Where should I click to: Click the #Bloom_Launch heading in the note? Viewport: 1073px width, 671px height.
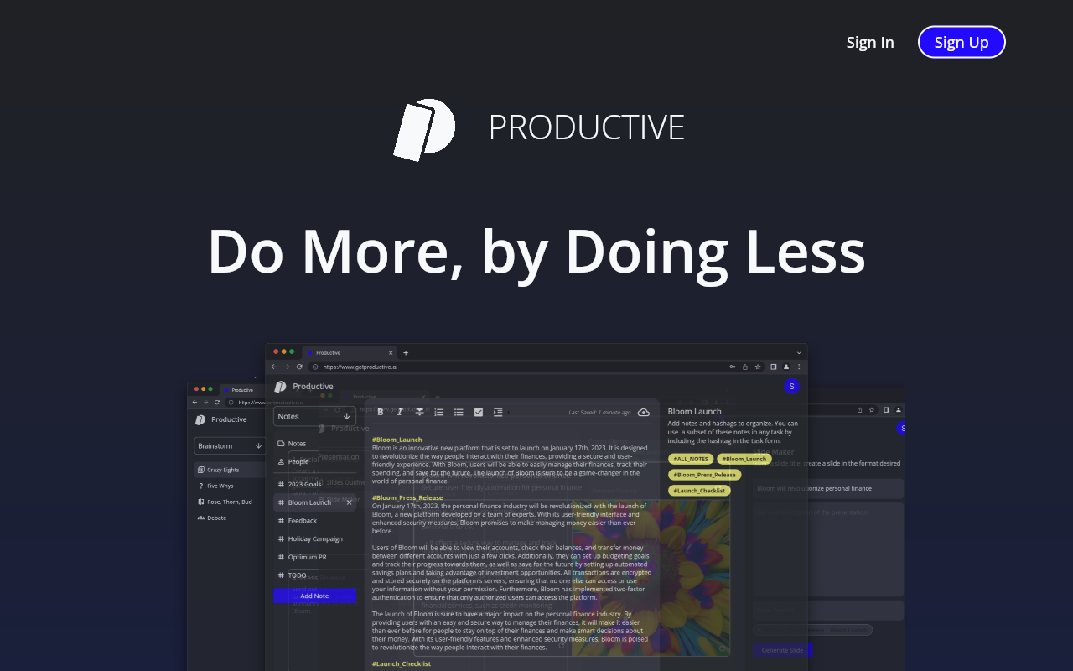[x=397, y=440]
